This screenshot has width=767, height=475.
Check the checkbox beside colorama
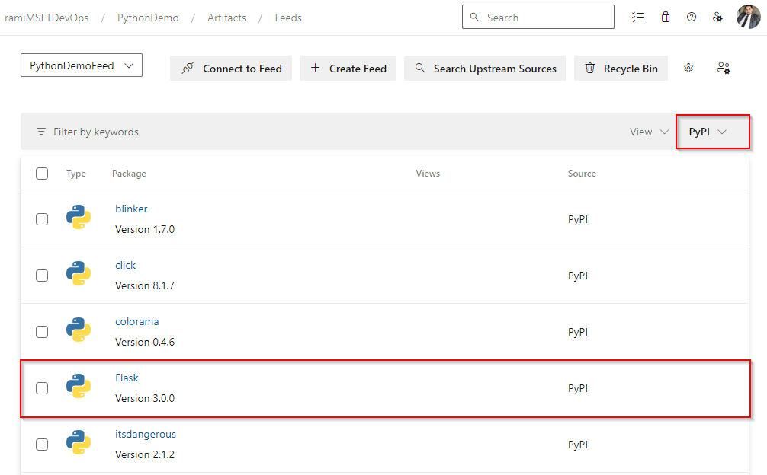coord(42,331)
